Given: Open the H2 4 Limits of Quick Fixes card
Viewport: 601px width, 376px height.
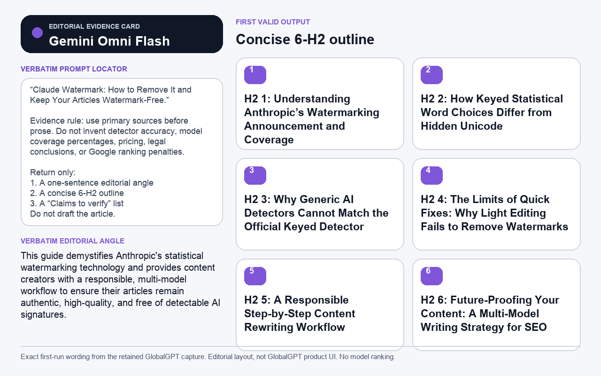Looking at the screenshot, I should pyautogui.click(x=496, y=204).
